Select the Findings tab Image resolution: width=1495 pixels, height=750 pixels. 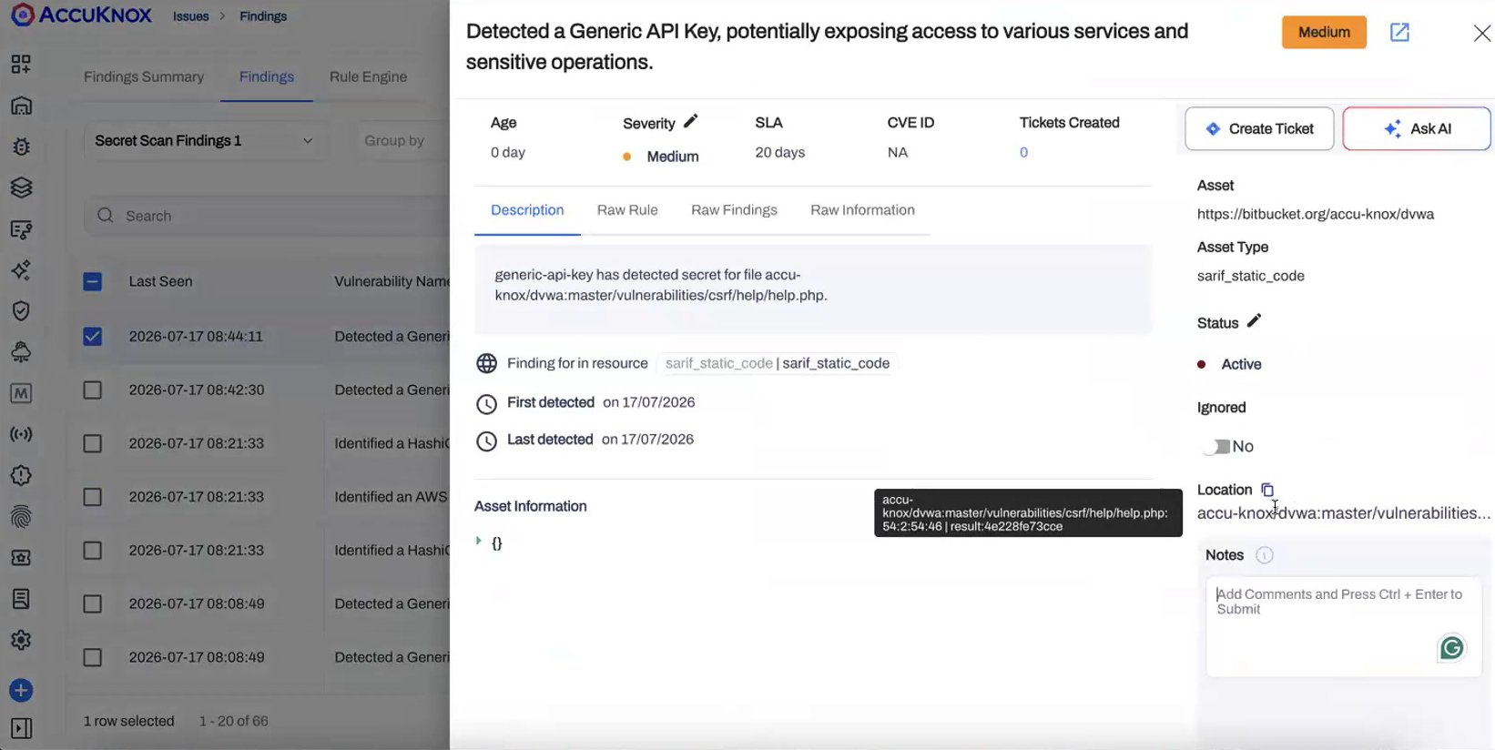267,76
